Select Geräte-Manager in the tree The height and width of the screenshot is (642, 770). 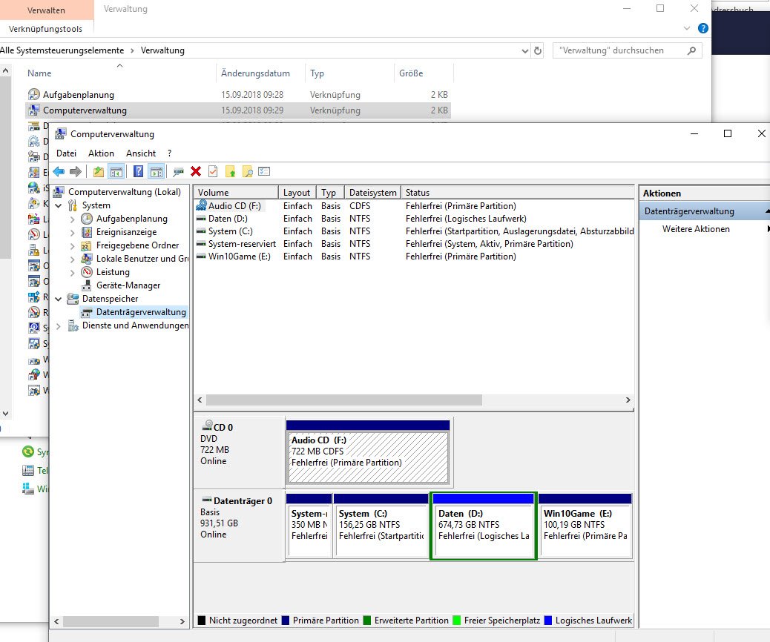[128, 285]
